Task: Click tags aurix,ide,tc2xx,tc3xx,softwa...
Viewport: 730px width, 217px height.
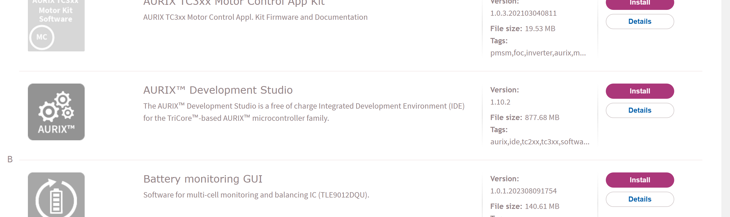Action: [540, 142]
